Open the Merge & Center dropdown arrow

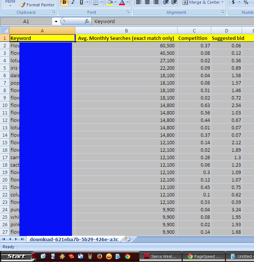(x=223, y=3)
